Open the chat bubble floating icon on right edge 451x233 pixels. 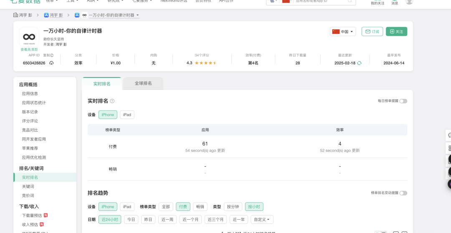448,135
